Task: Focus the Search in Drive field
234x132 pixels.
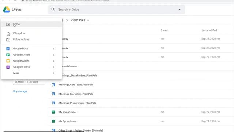Action: tap(116, 10)
